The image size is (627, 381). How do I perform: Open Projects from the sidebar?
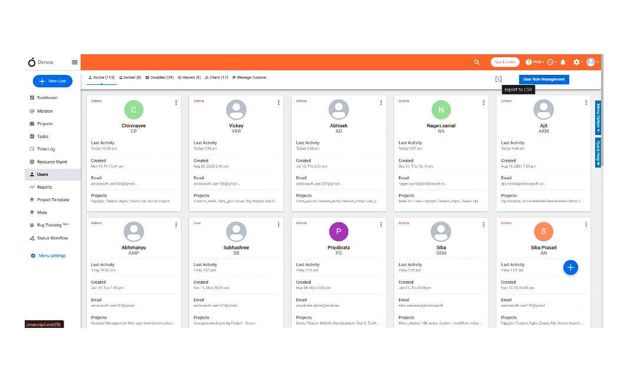(x=43, y=123)
